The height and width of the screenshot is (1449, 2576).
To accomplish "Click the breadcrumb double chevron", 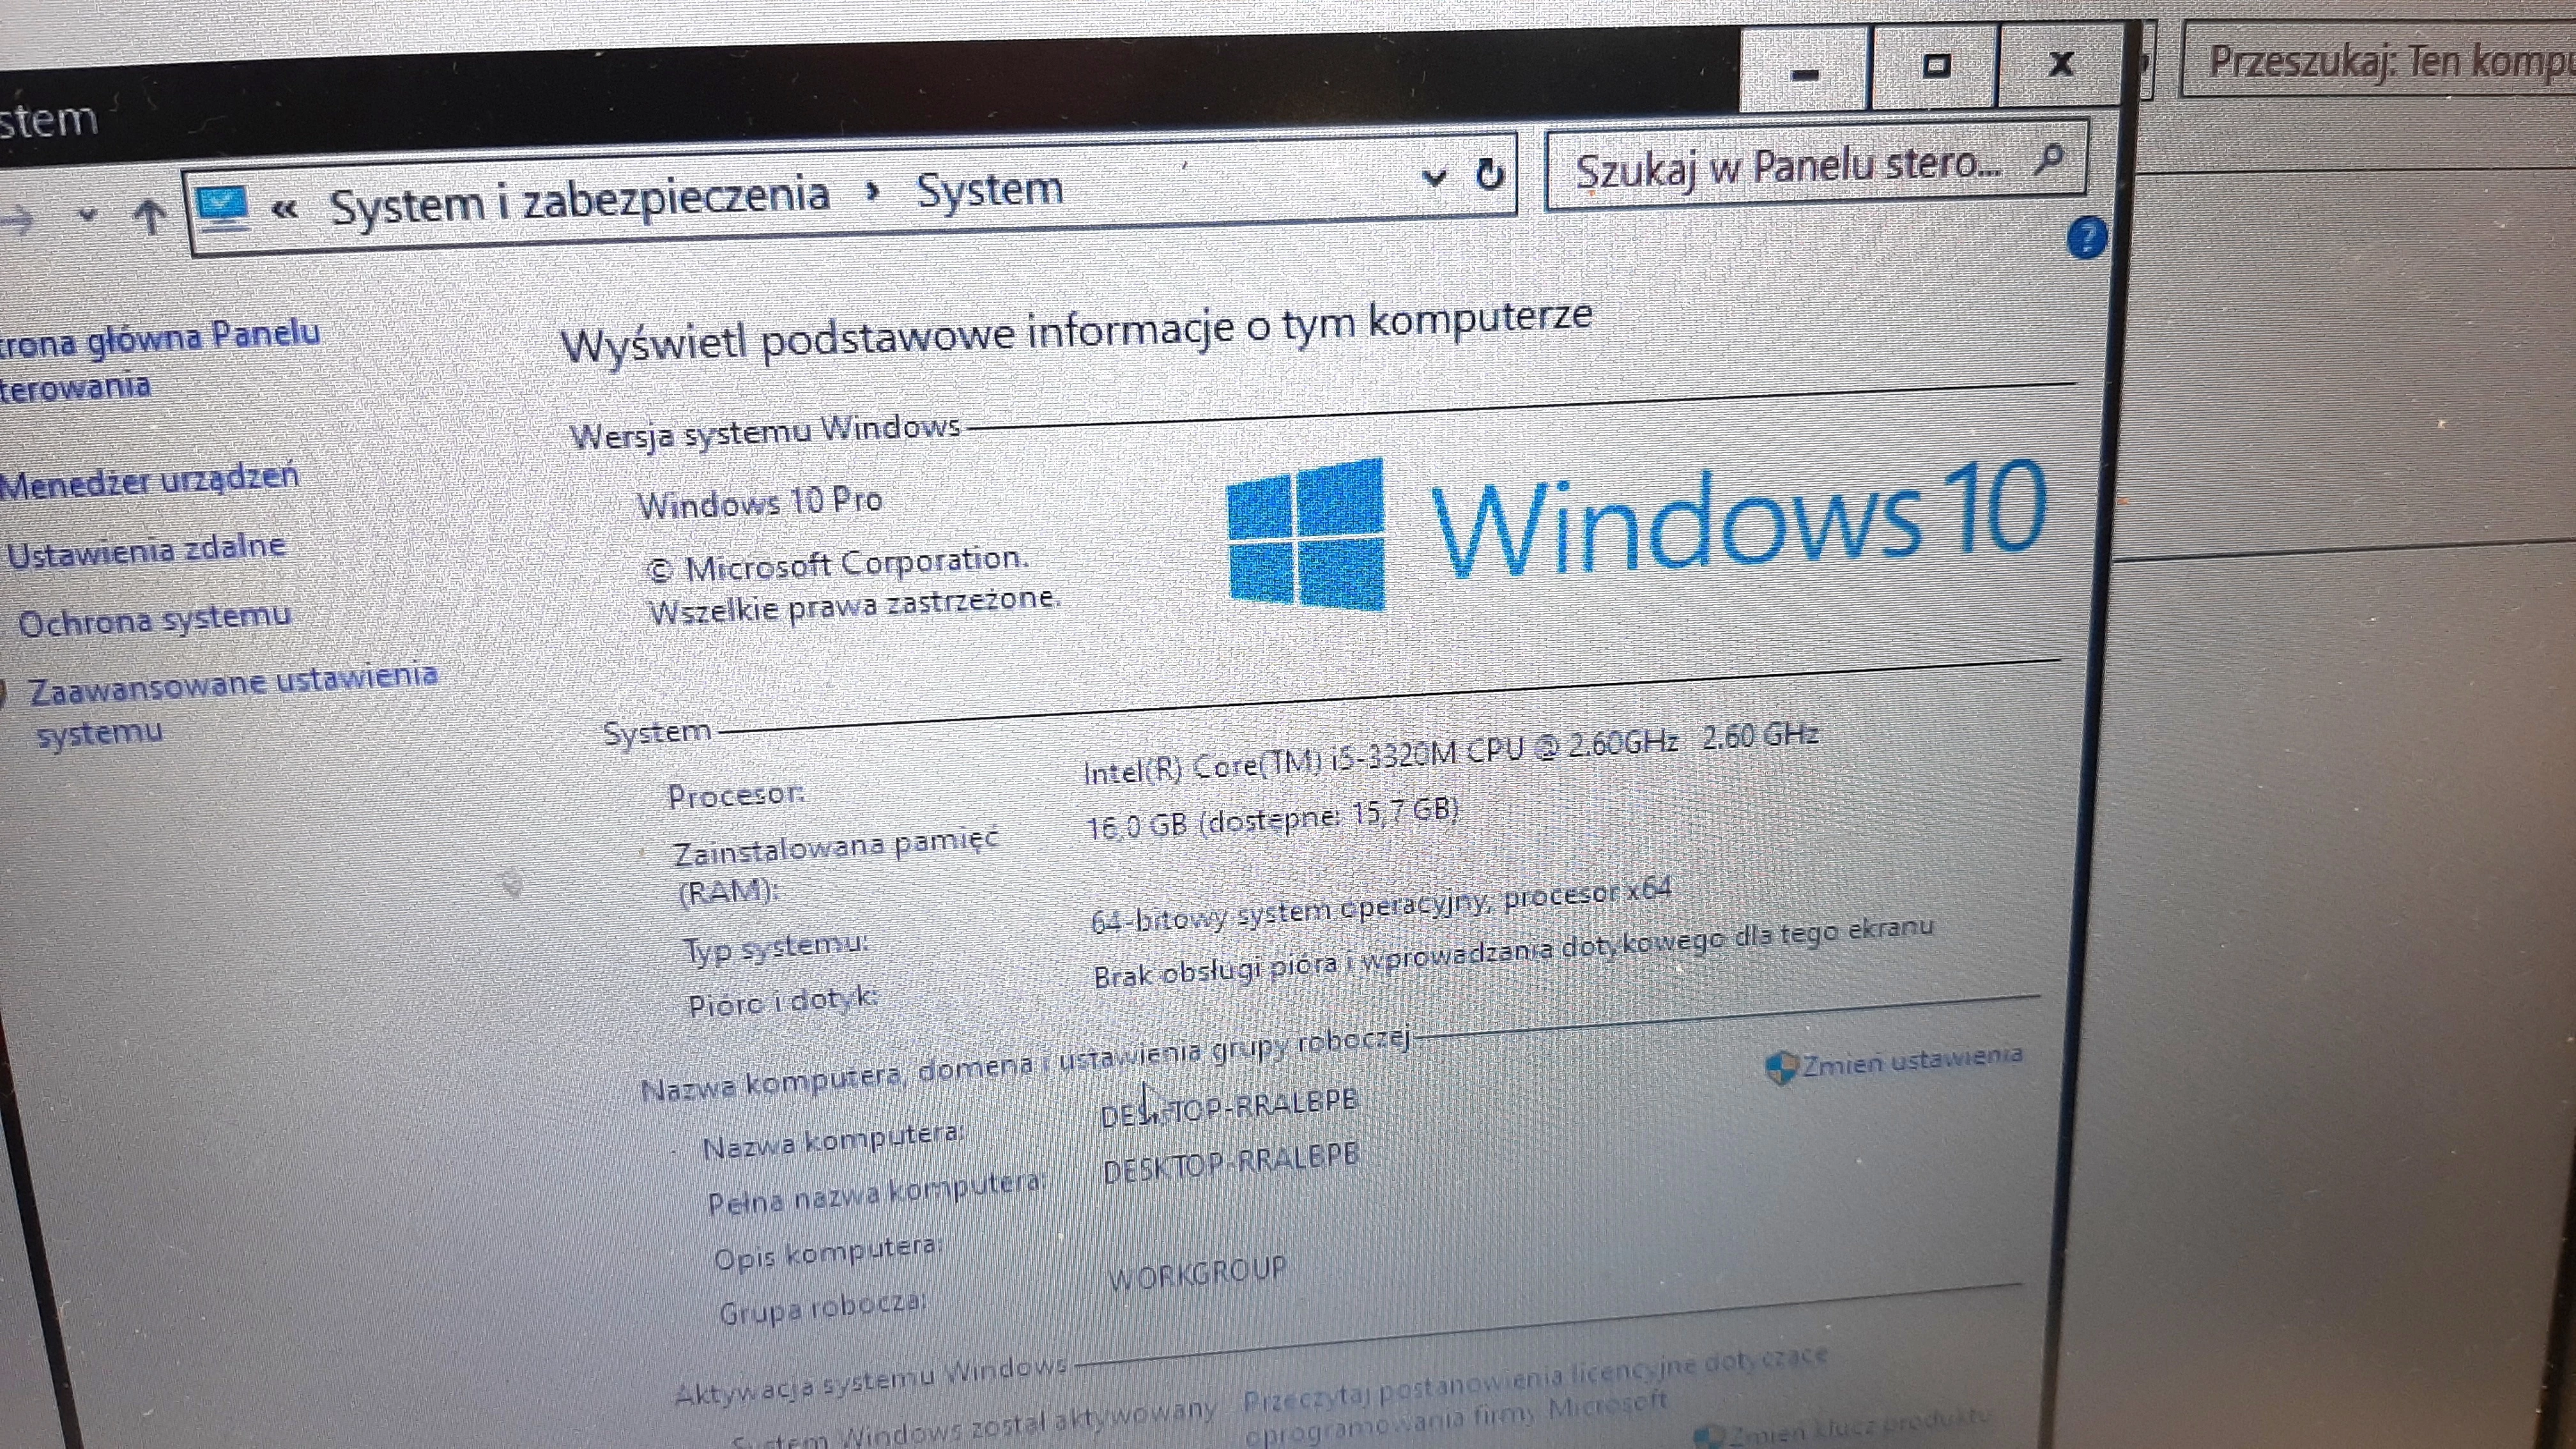I will coord(285,209).
